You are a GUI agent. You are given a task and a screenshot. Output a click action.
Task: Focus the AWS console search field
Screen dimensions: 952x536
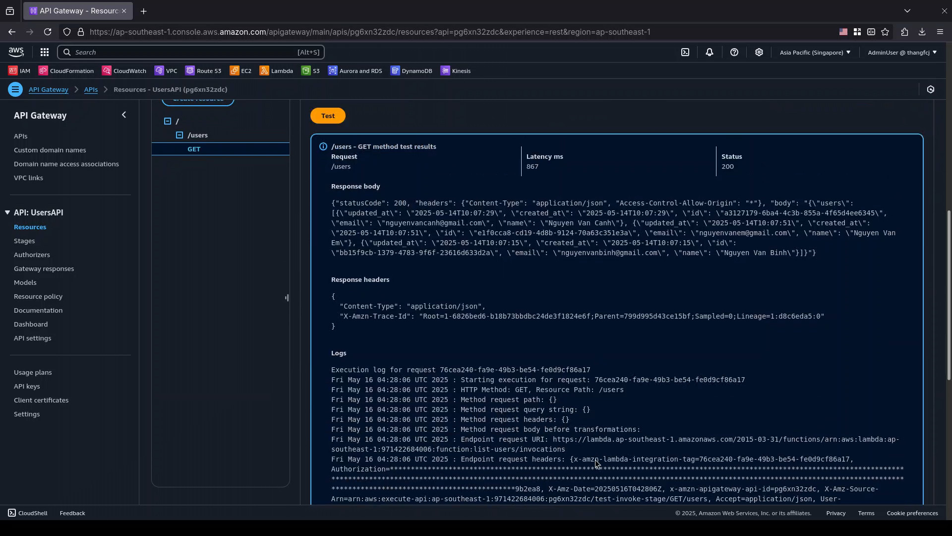coord(191,52)
